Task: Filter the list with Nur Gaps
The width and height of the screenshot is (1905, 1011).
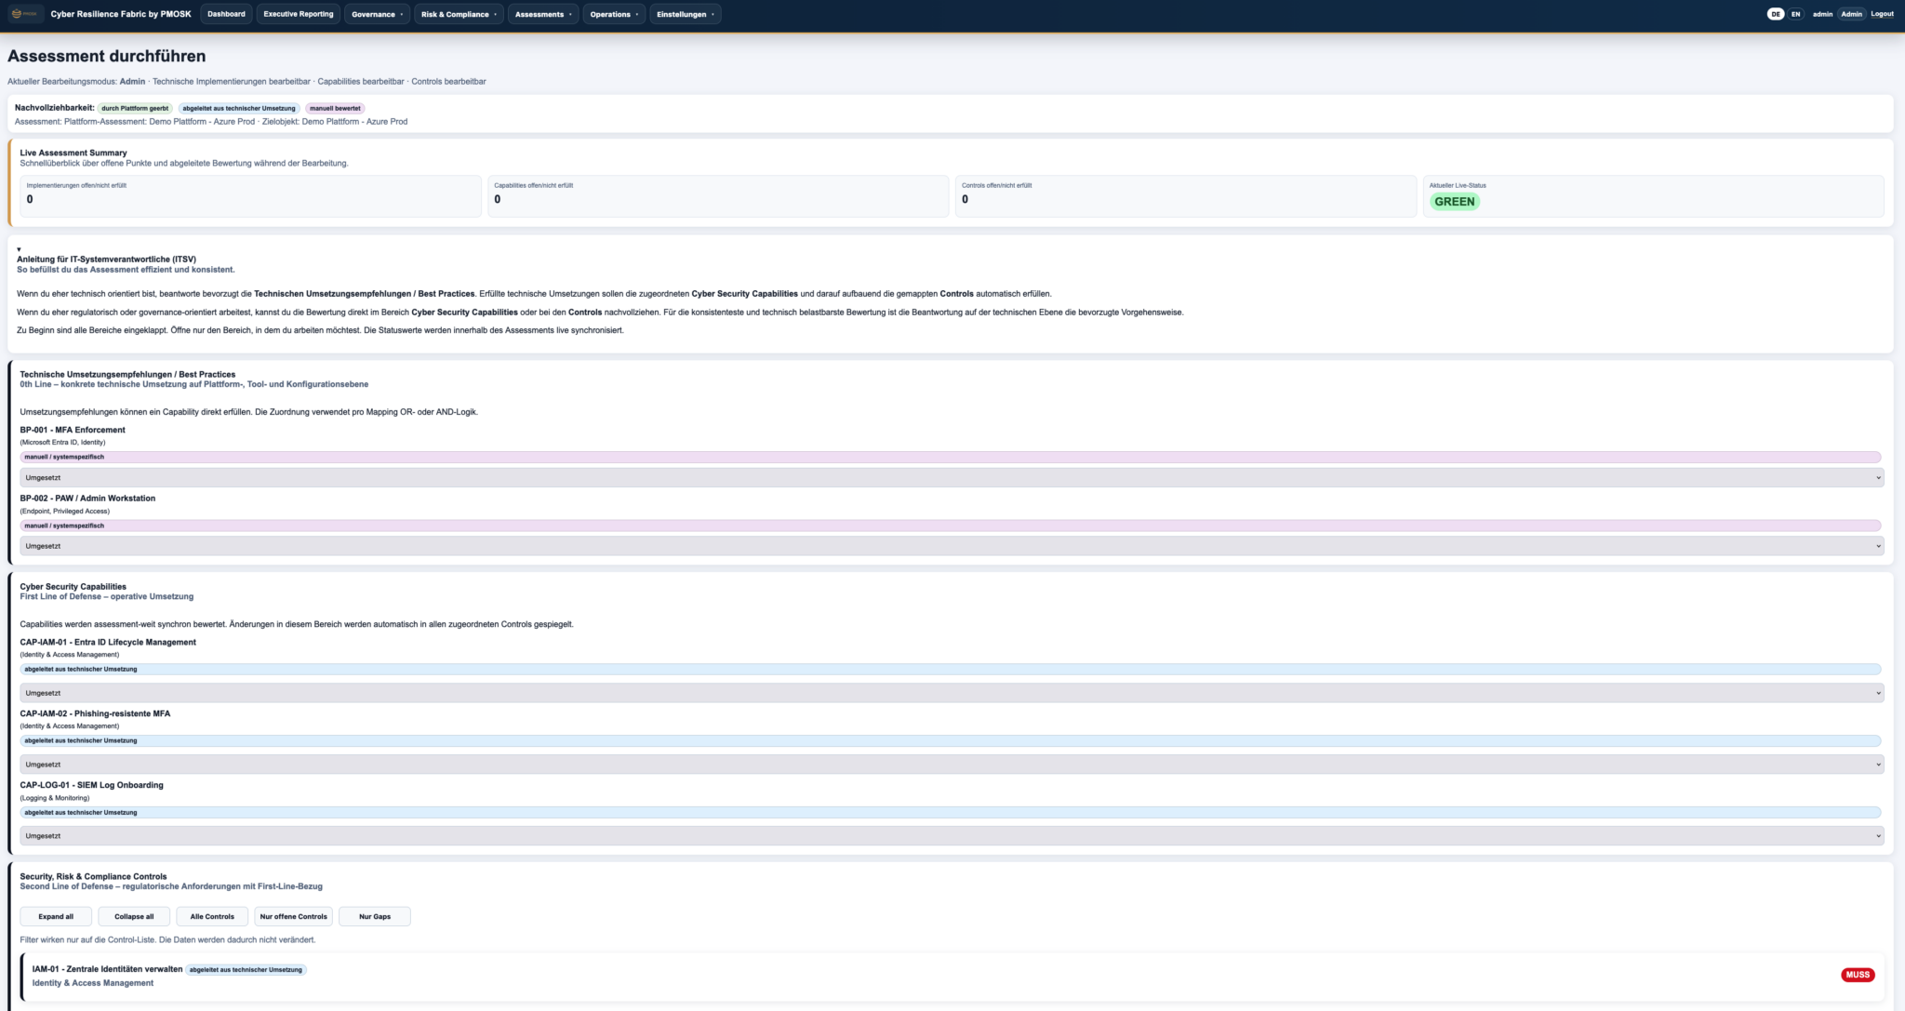Action: coord(375,916)
